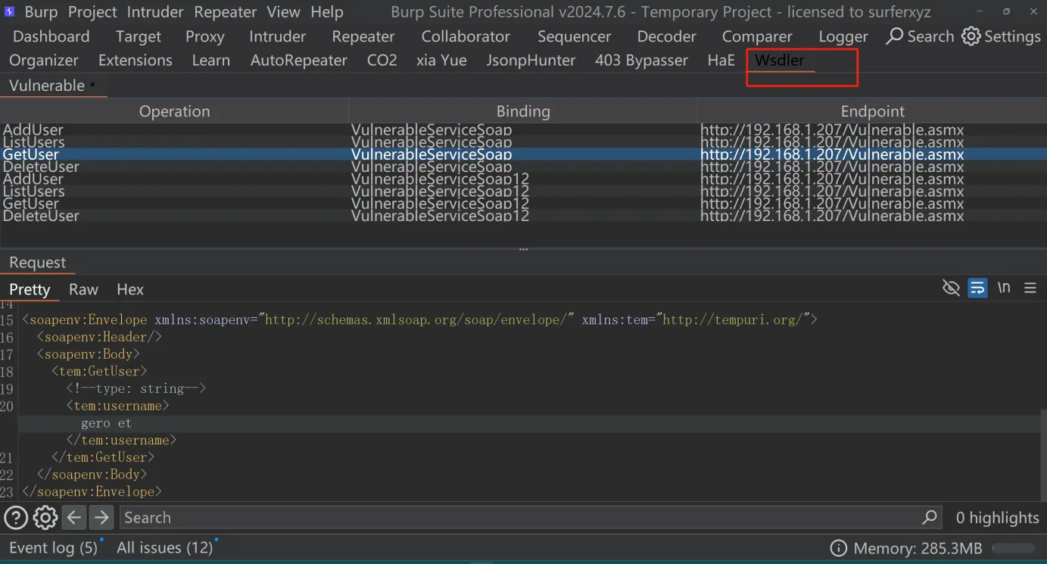Select the Wsdler extension tab
The width and height of the screenshot is (1047, 564).
pos(780,60)
